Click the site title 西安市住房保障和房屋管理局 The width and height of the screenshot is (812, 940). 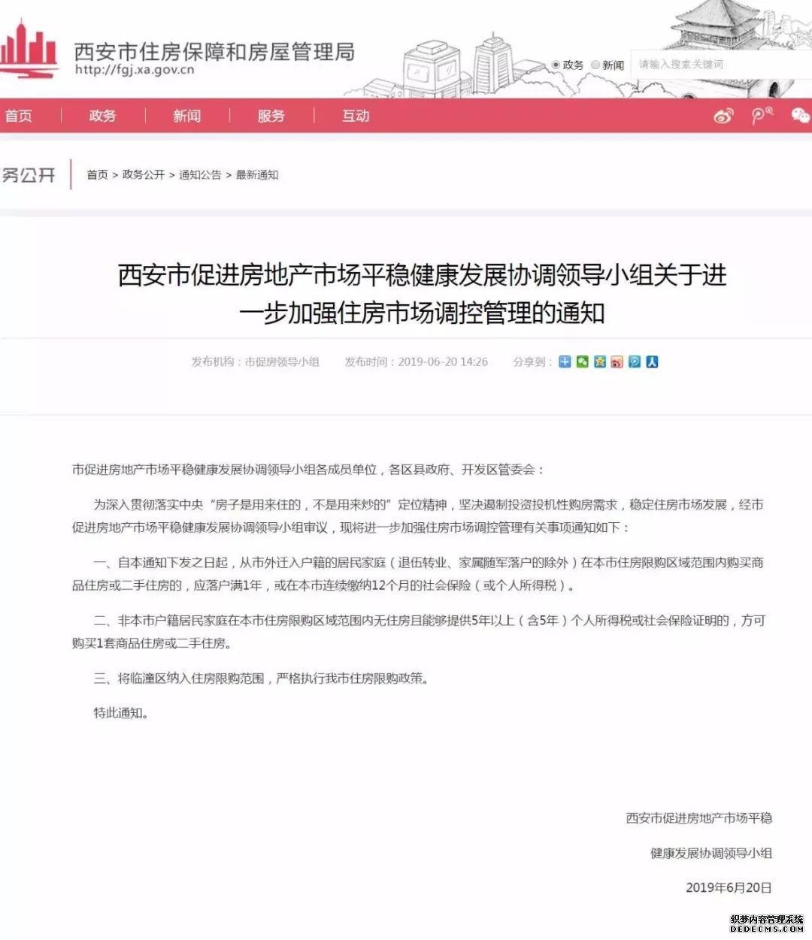coord(214,52)
